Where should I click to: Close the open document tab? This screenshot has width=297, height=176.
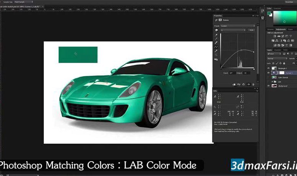click(x=43, y=6)
